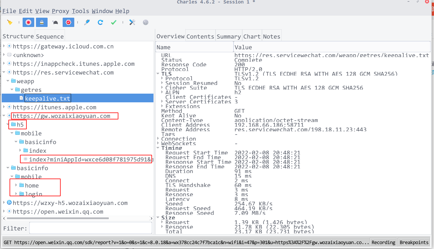The width and height of the screenshot is (434, 249).
Task: Click scroll right arrow of structure tree
Action: pos(151,218)
